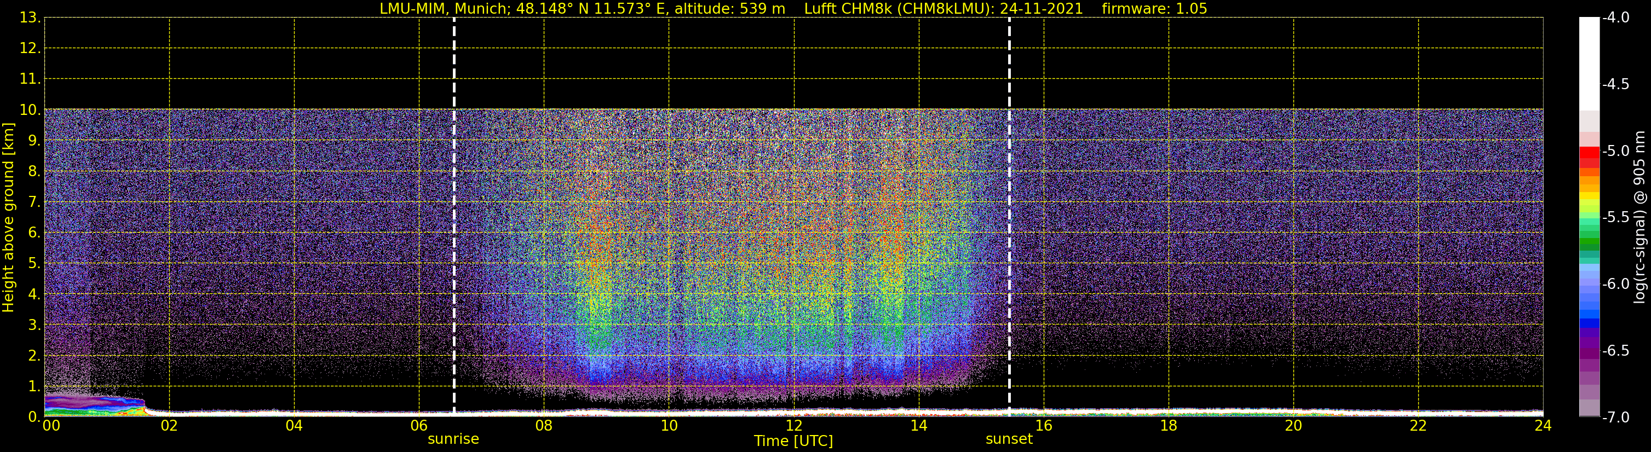1651x452 pixels.
Task: Click the '24' tick on the time axis
Action: pos(1543,426)
